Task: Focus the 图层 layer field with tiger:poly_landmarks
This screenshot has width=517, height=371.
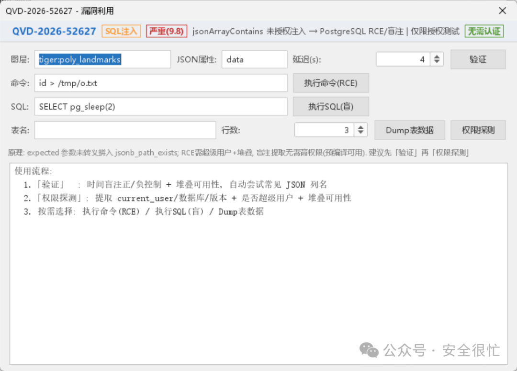Action: (x=102, y=59)
